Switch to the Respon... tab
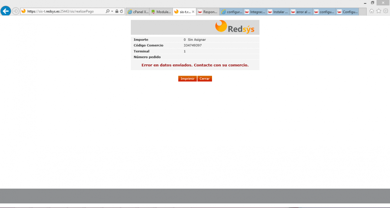 click(208, 12)
